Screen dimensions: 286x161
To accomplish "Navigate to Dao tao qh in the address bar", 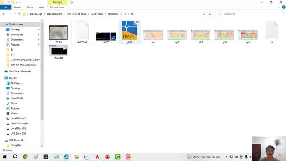I will pyautogui.click(x=36, y=14).
